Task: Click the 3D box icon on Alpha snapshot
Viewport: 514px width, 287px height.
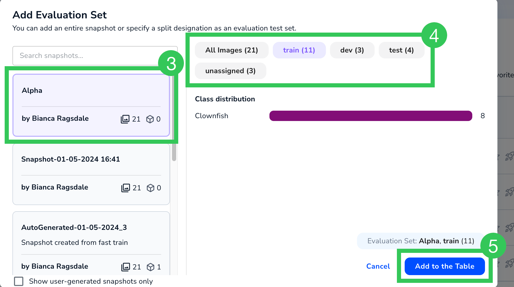Action: click(x=150, y=119)
